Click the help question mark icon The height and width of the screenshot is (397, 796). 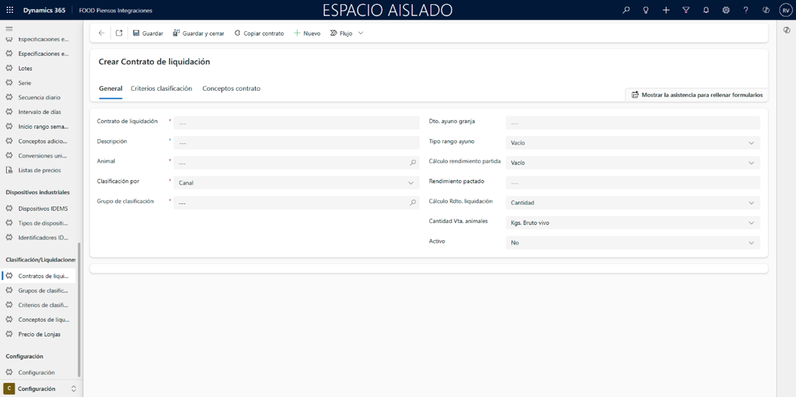pyautogui.click(x=746, y=10)
